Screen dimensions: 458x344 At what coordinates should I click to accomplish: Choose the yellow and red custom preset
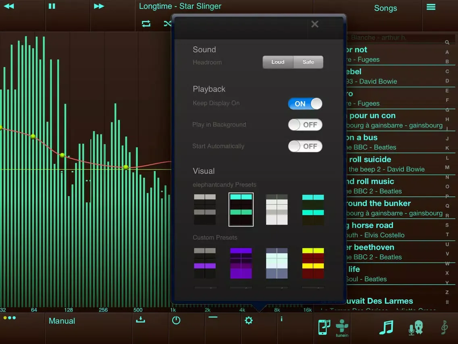coord(313,263)
